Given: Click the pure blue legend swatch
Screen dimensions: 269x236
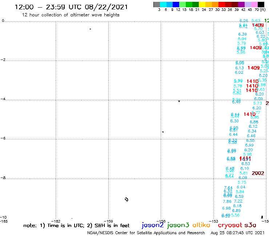Looking at the screenshot, I should pyautogui.click(x=176, y=4).
